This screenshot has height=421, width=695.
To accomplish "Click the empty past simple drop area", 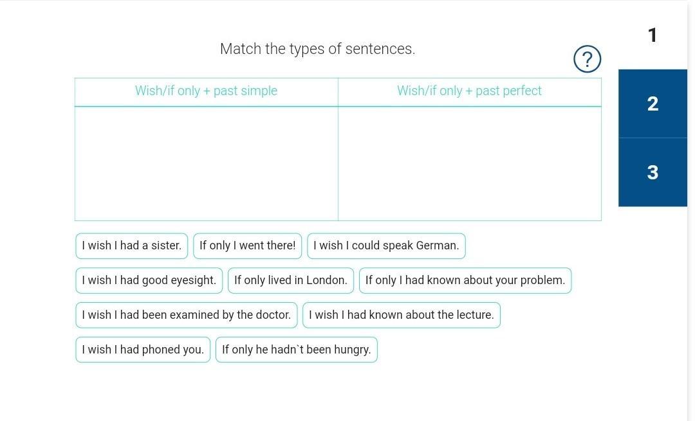I will tap(206, 163).
